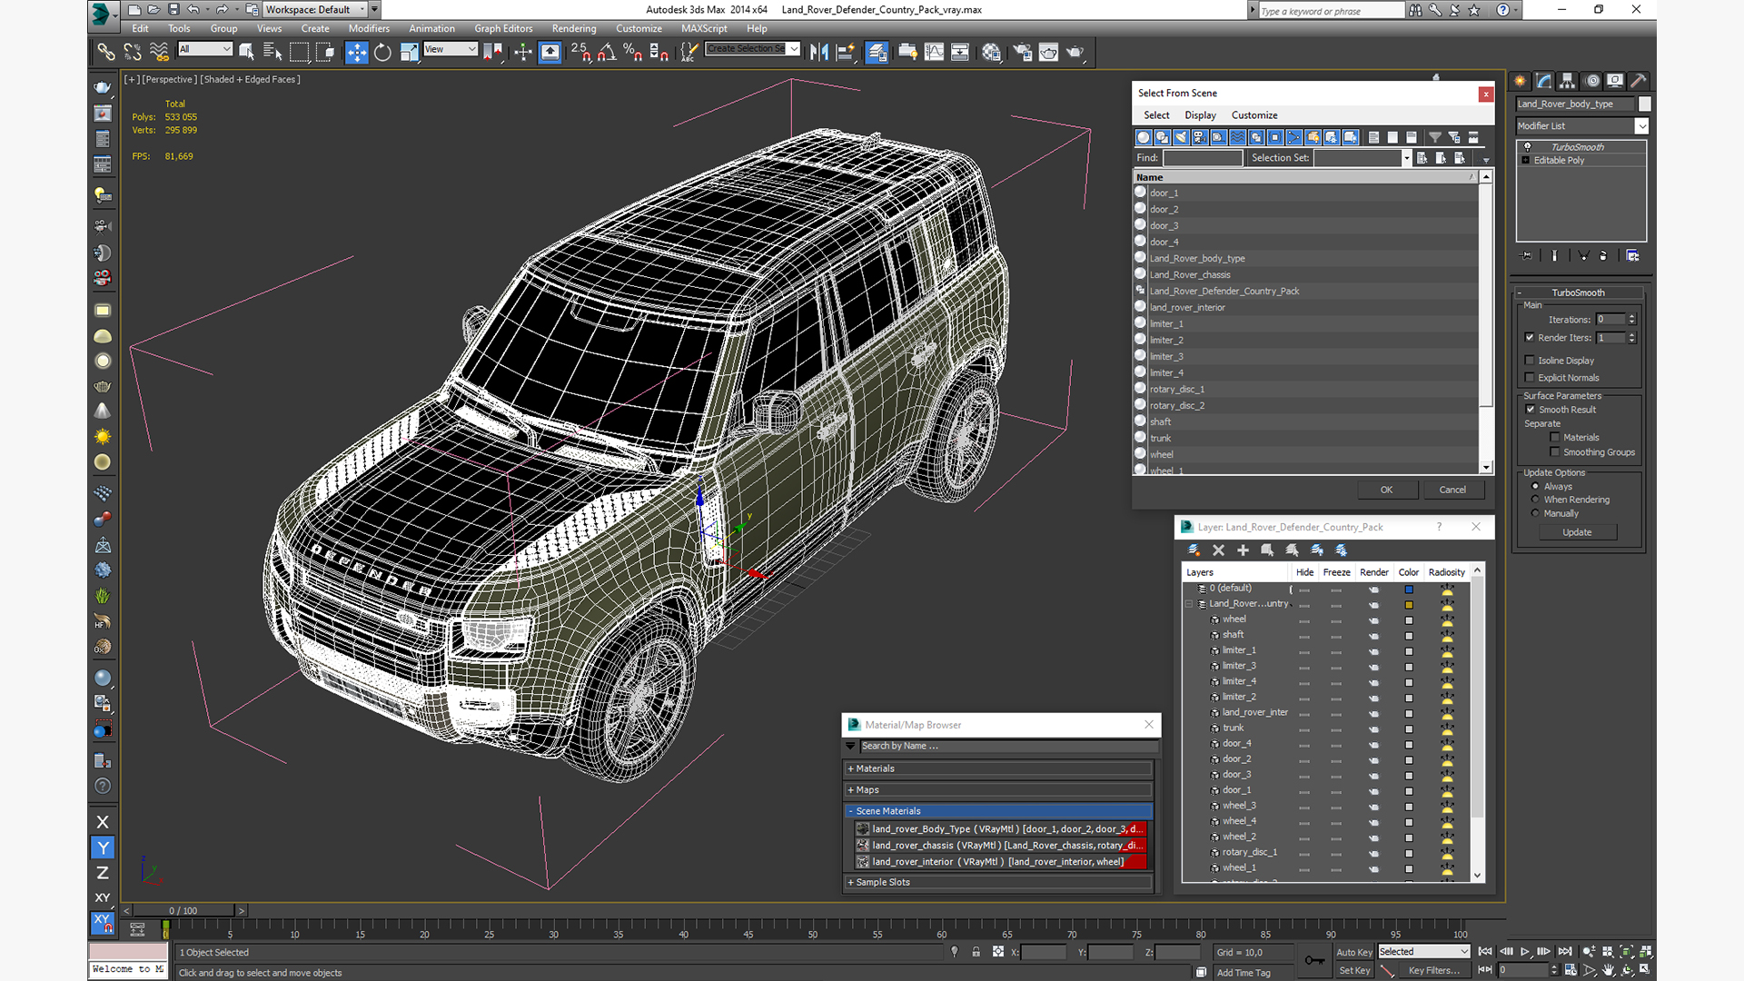Select Manually update radio
This screenshot has height=981, width=1744.
[1535, 513]
